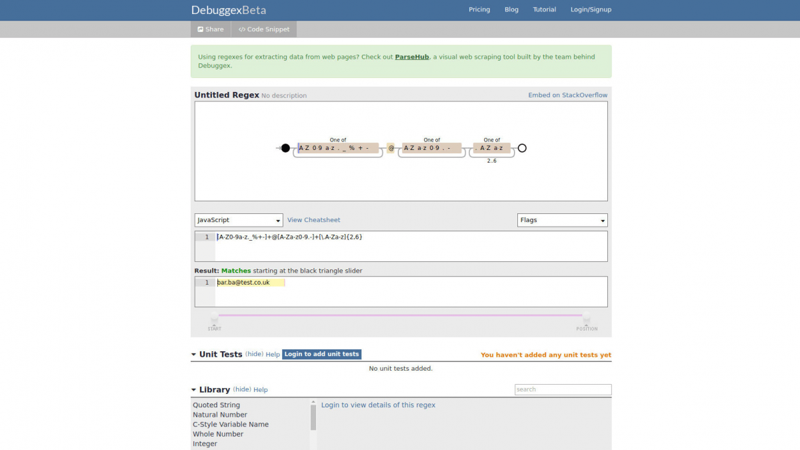View the regex Cheatsheet

coord(313,220)
